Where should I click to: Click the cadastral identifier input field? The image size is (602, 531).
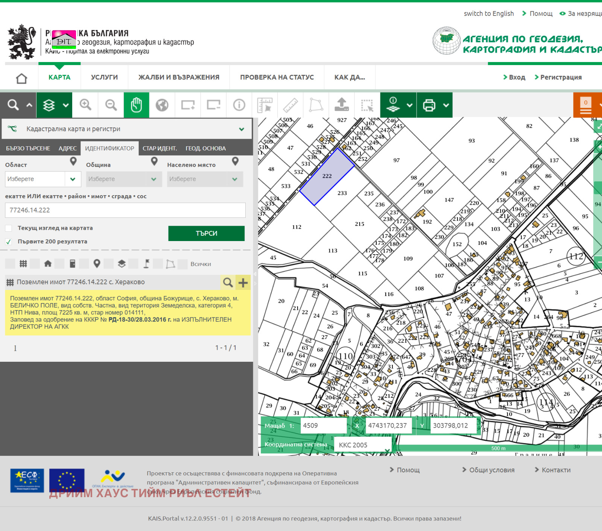click(125, 210)
